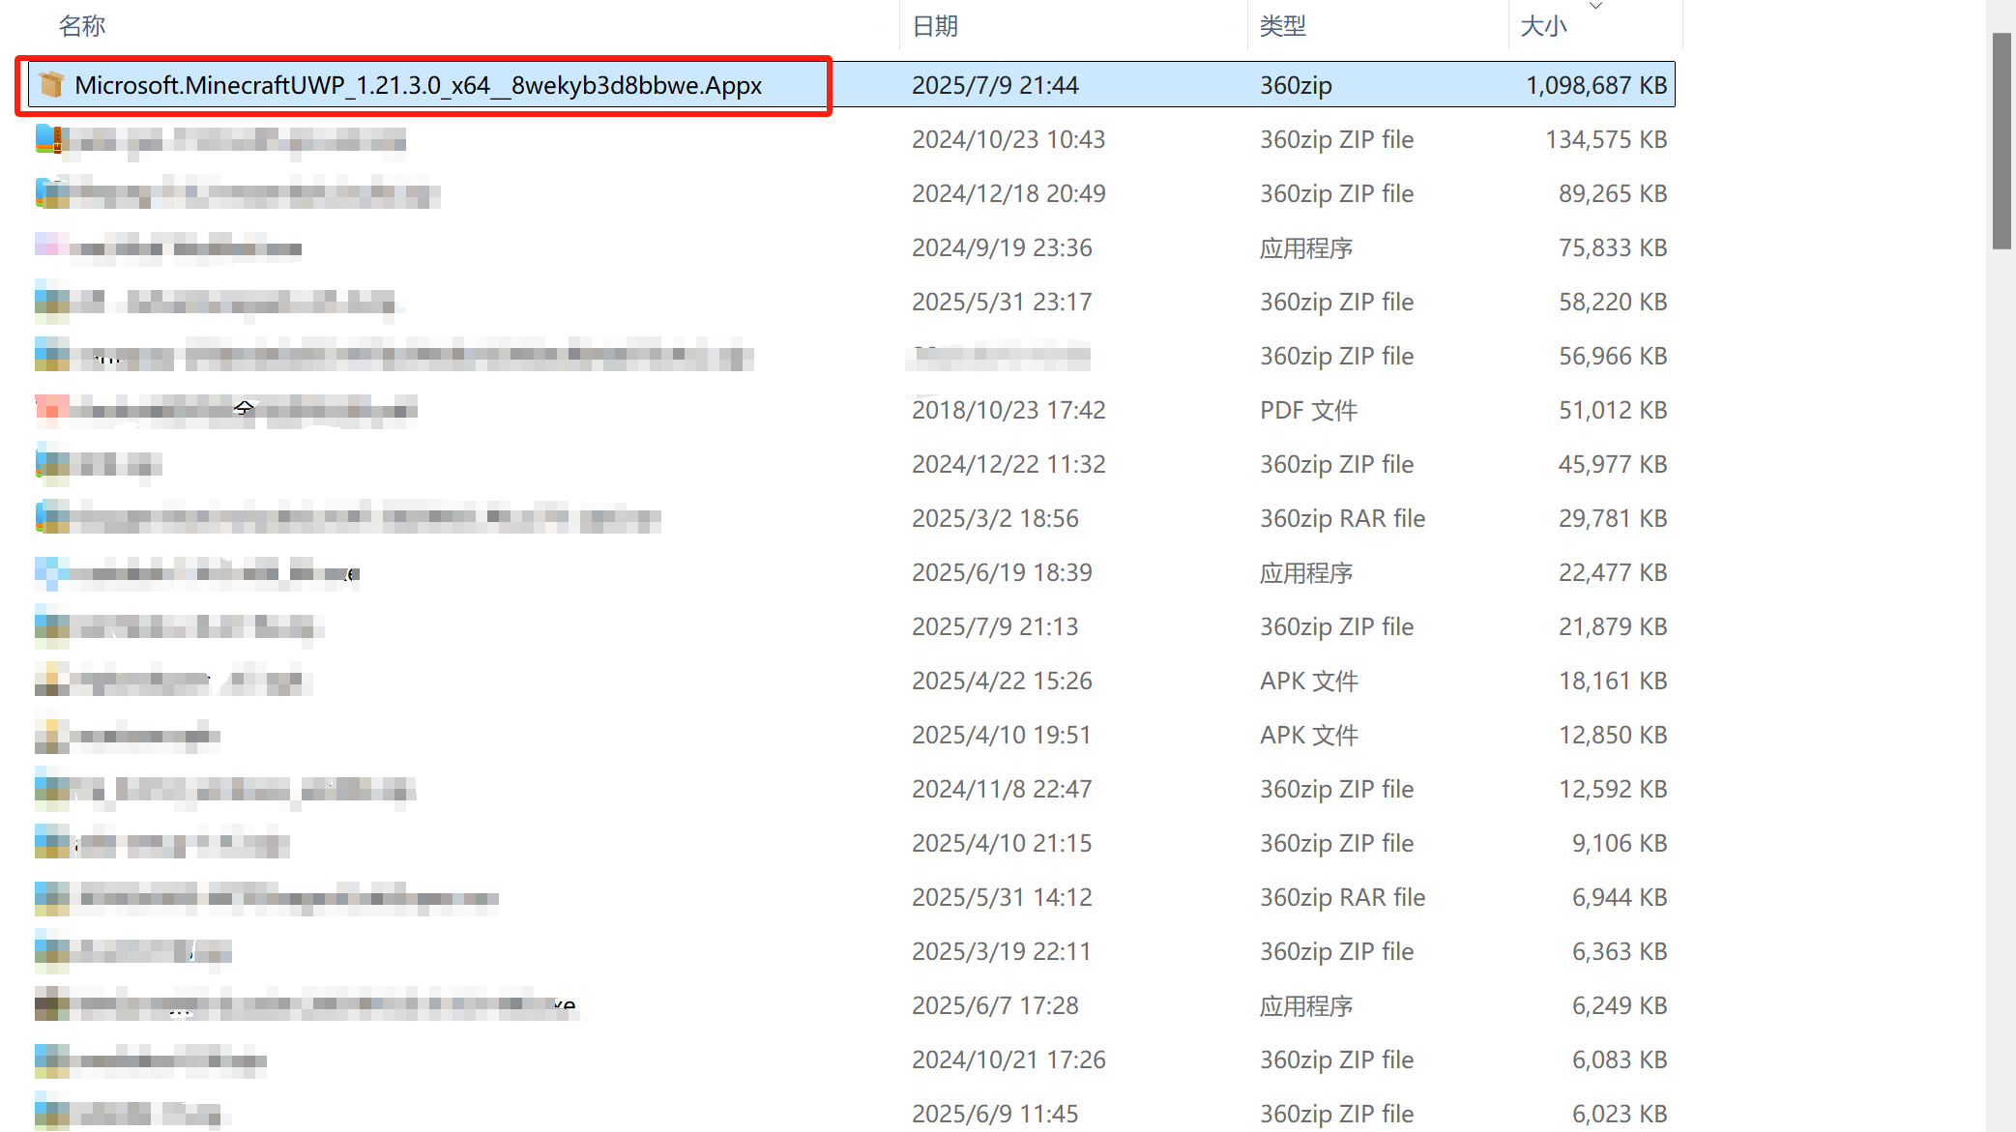The width and height of the screenshot is (2016, 1132).
Task: Click icon of the 134,575 KB ZIP file
Action: [49, 139]
